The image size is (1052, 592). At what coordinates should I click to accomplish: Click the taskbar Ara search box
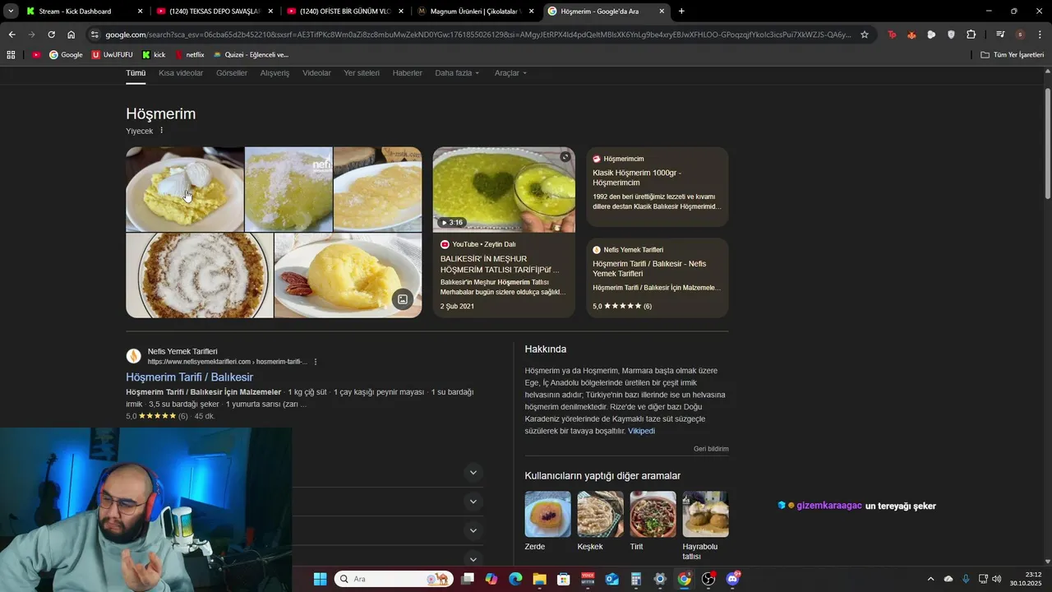[393, 579]
